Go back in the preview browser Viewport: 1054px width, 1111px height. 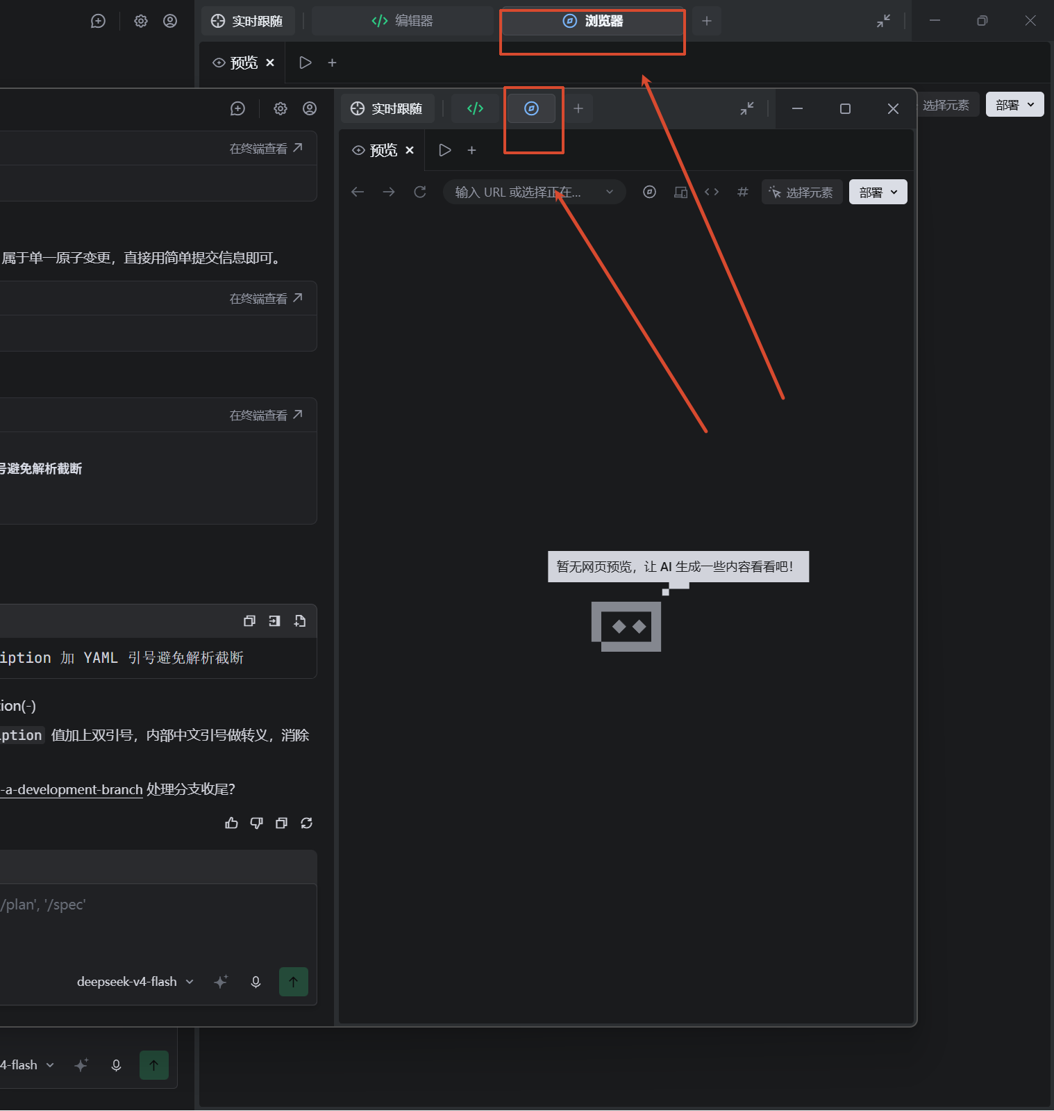(358, 192)
